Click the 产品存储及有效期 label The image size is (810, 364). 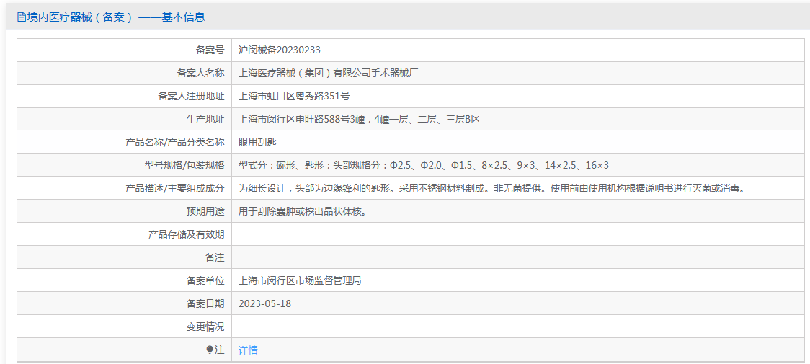pos(187,234)
